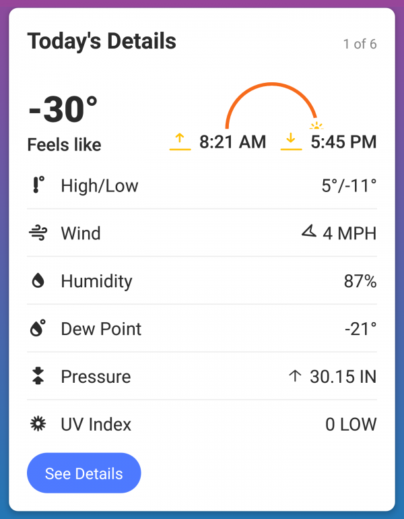Click the 1 of 6 page indicator
Screen dimensions: 404x519
(360, 44)
